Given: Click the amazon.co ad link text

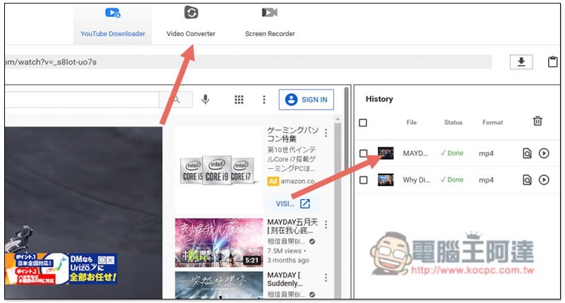Looking at the screenshot, I should (297, 182).
